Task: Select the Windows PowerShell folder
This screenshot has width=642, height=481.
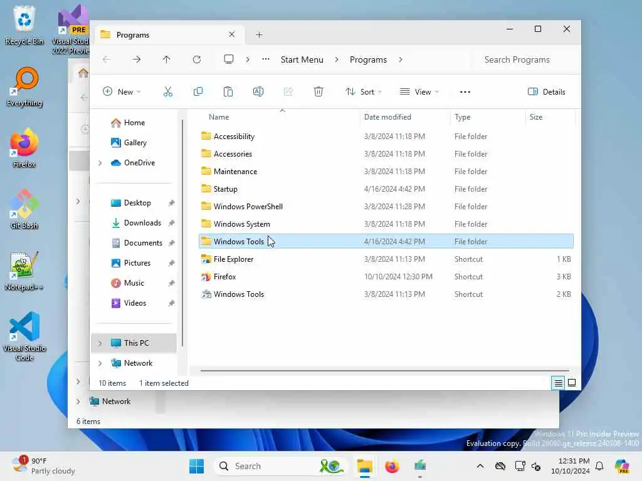Action: coord(386,207)
